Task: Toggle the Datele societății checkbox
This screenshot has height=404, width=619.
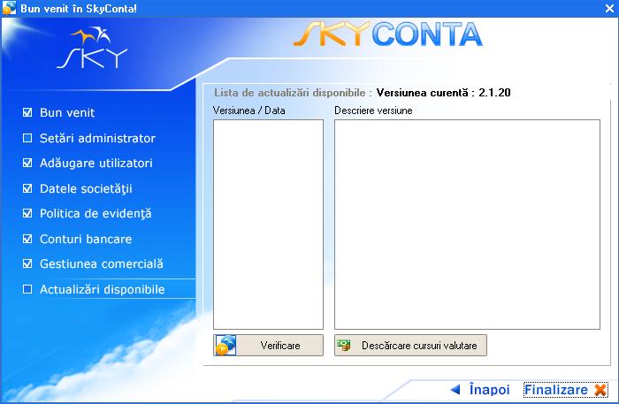Action: (x=27, y=188)
